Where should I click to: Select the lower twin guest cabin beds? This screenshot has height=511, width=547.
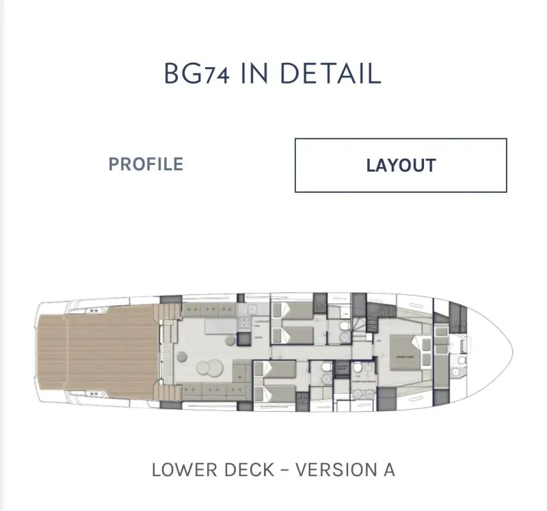coord(276,381)
